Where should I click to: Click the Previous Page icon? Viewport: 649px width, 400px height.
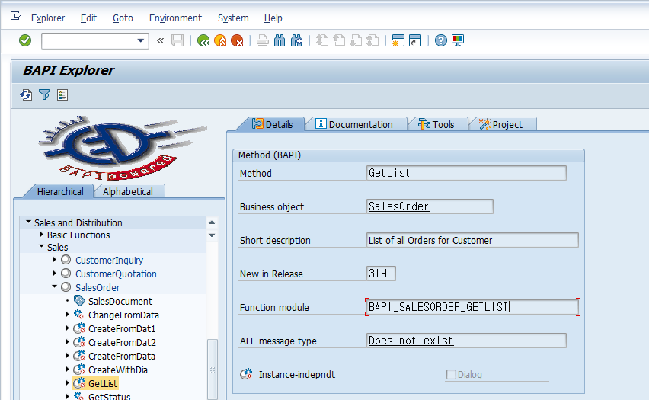click(339, 40)
